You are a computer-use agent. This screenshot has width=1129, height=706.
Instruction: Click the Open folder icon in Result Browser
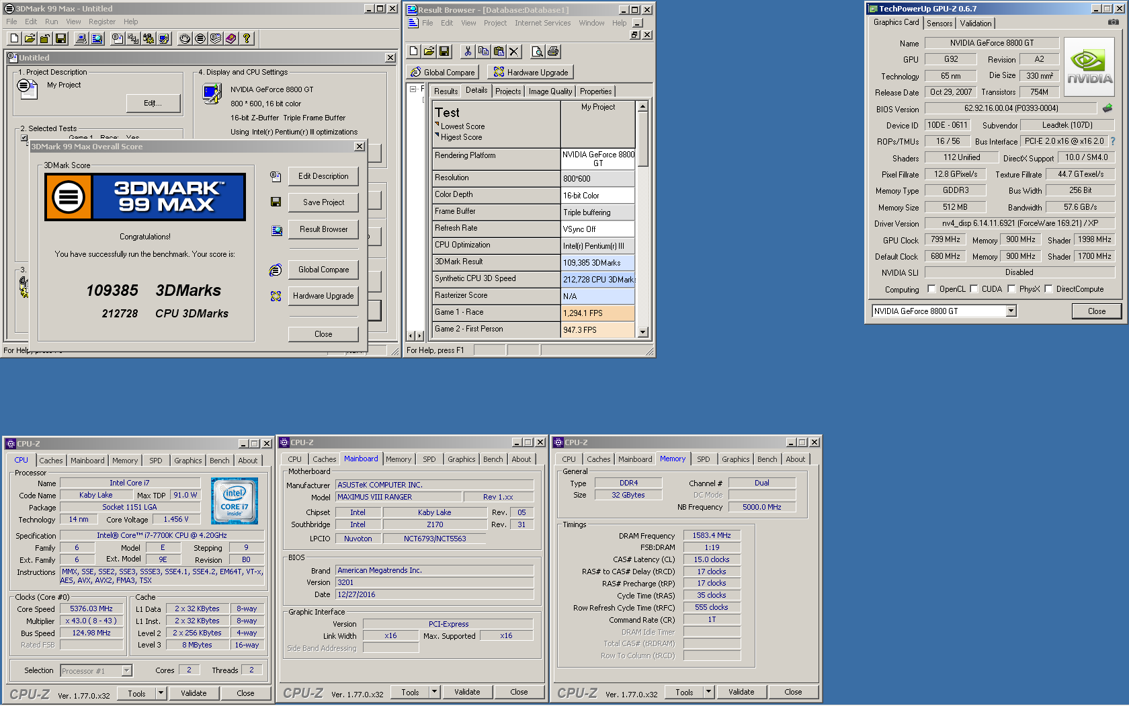tap(429, 51)
